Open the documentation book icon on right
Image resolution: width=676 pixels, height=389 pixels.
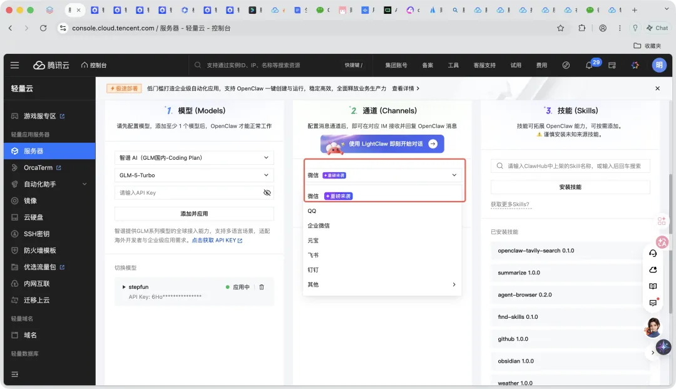[x=653, y=286]
